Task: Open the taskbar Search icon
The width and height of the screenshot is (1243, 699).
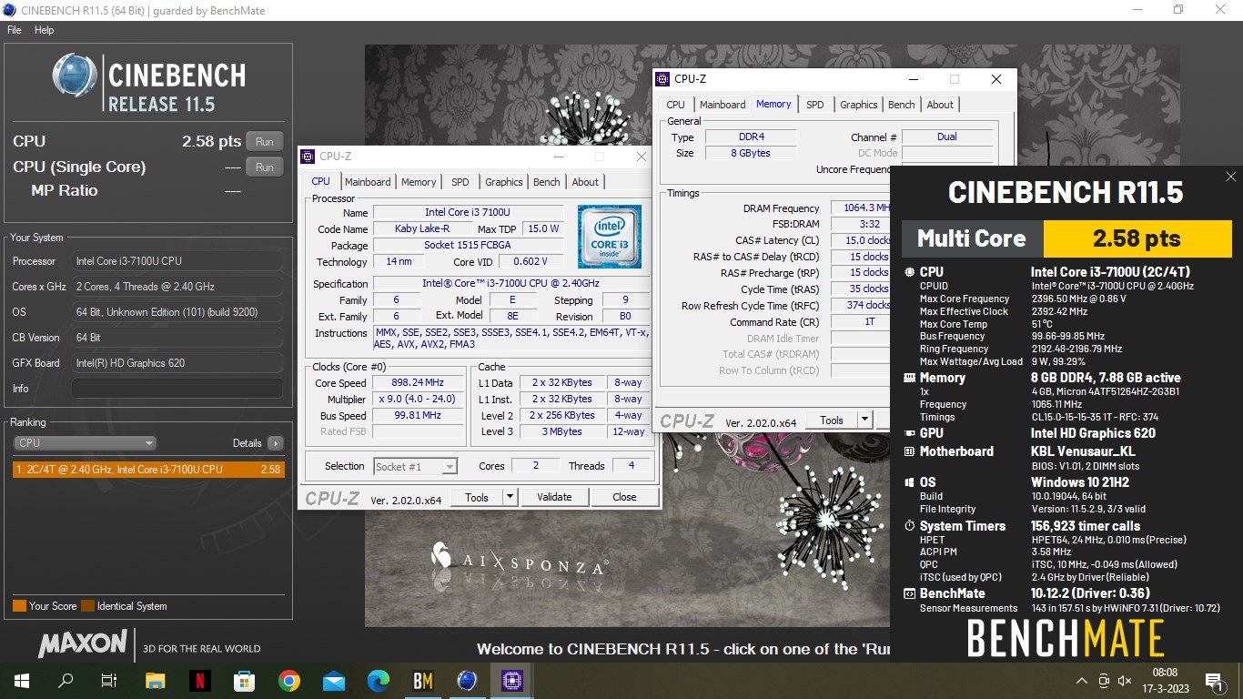Action: coord(66,680)
